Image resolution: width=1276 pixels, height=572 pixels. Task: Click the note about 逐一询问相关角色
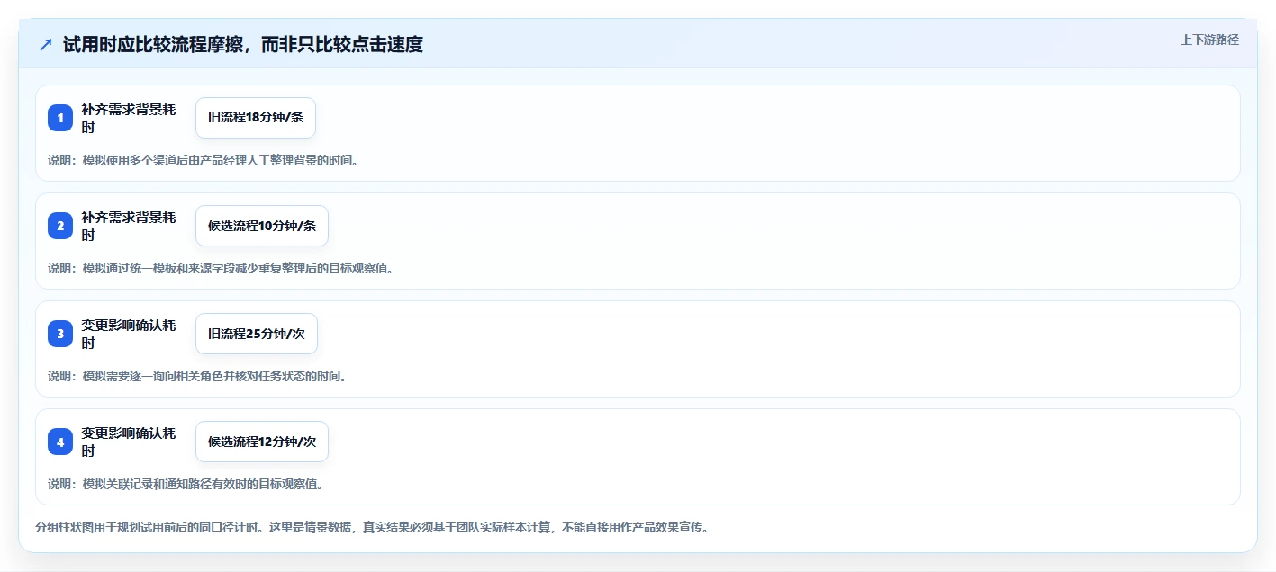[197, 376]
